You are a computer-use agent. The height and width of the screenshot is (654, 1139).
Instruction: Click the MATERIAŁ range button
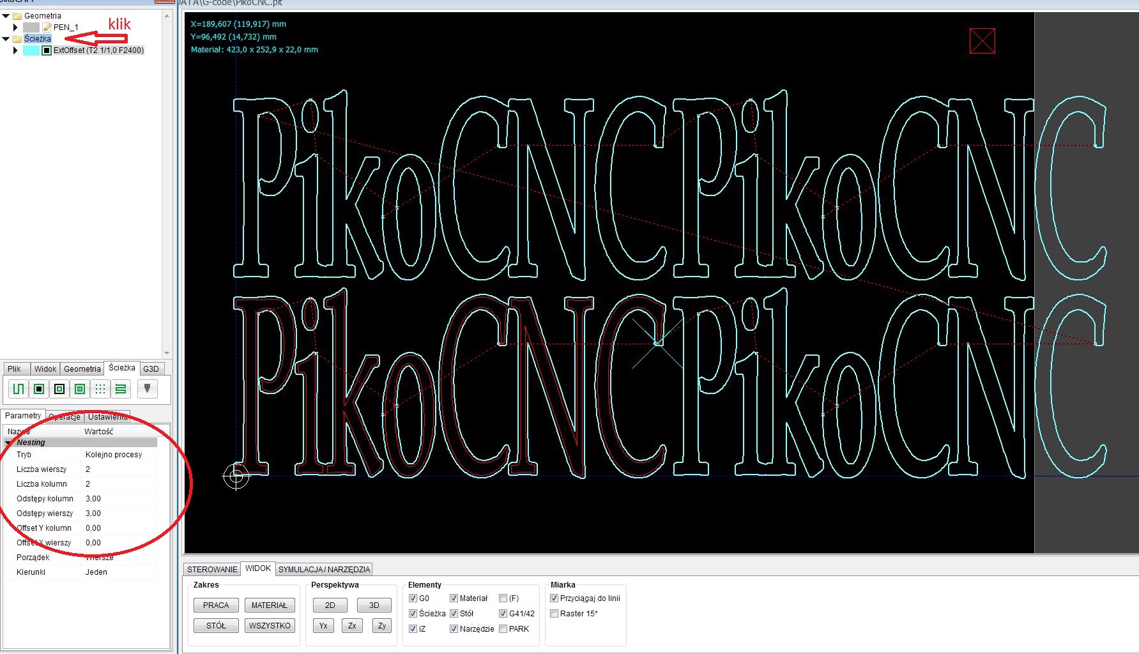pyautogui.click(x=270, y=605)
